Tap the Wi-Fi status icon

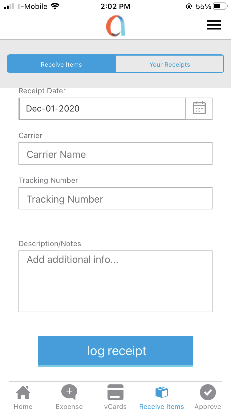(x=55, y=6)
